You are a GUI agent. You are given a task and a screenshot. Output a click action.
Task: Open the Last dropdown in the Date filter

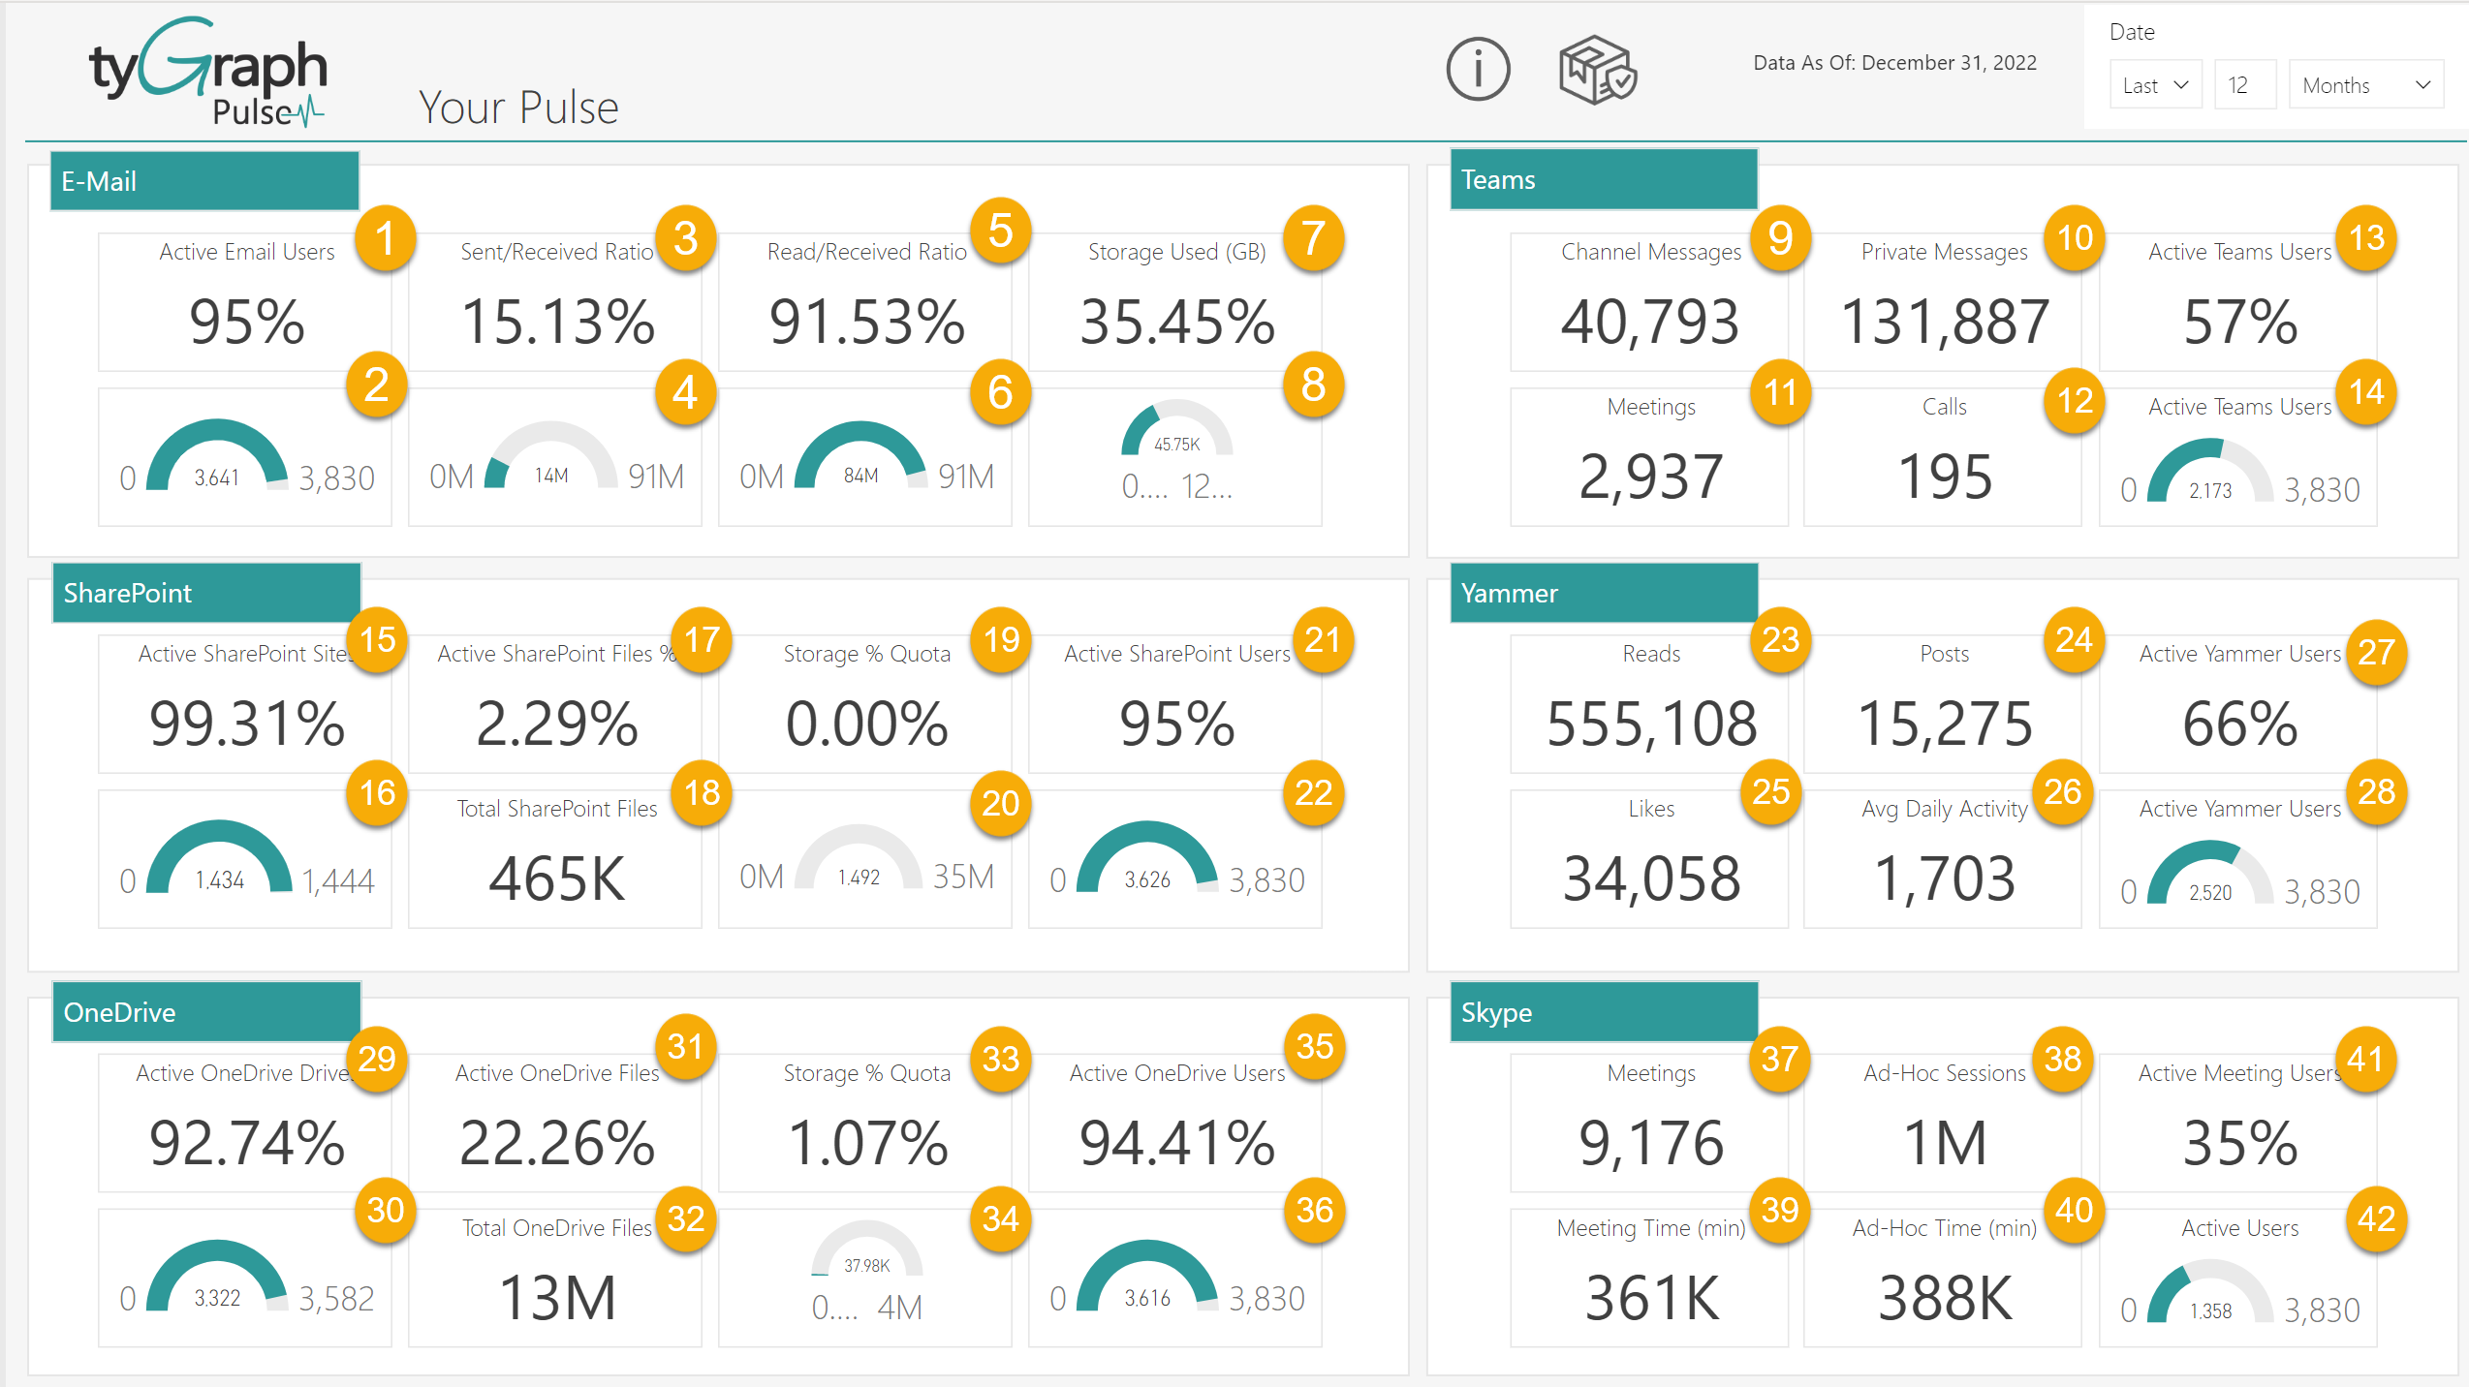2155,84
